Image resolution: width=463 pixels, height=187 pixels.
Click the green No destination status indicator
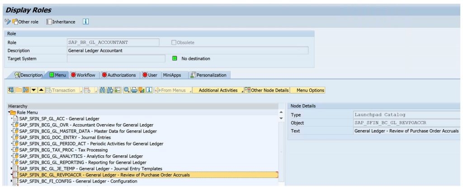coord(175,58)
